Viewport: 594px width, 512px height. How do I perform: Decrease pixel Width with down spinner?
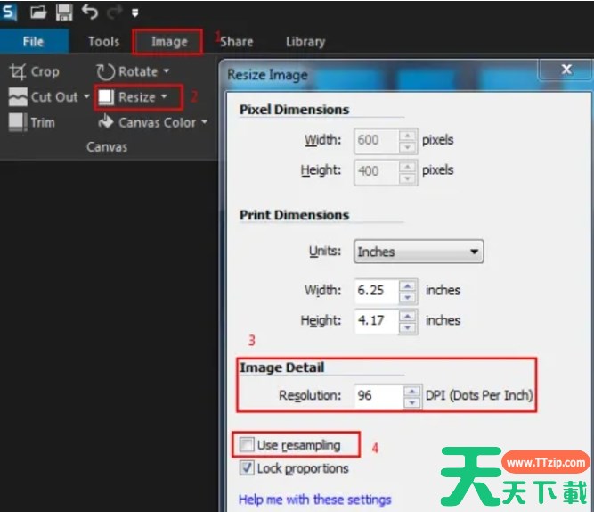[407, 146]
